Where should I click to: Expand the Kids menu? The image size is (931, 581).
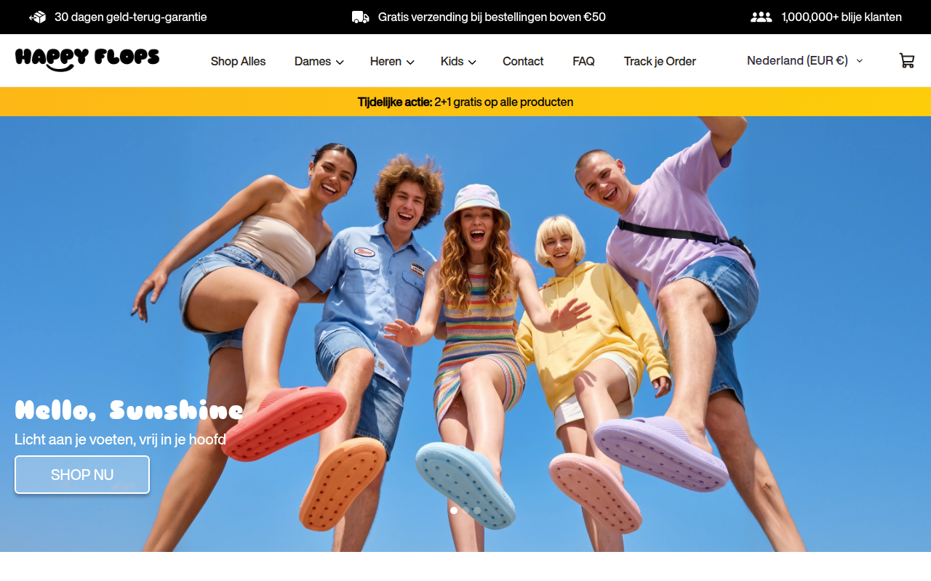[458, 62]
